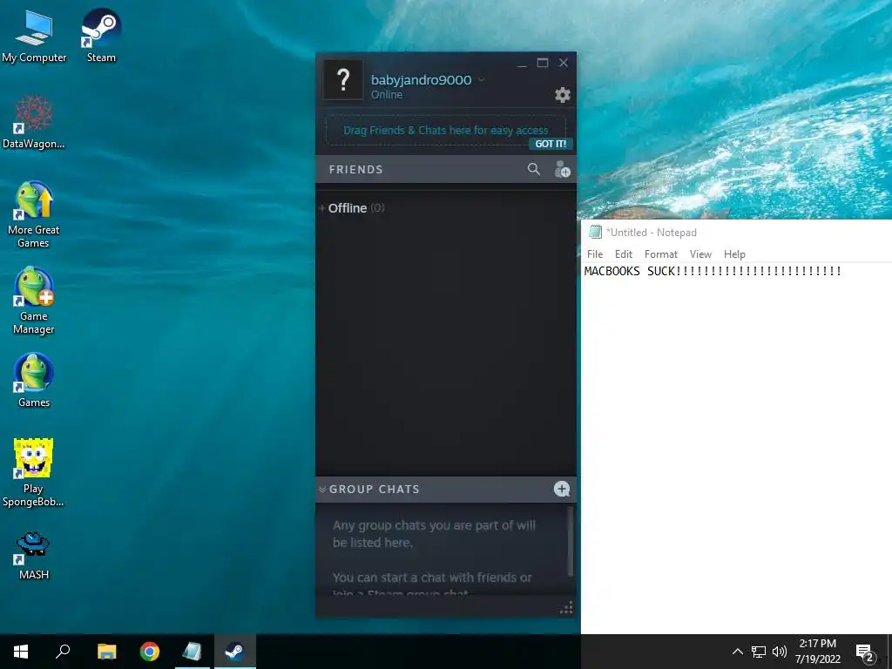The image size is (892, 669).
Task: Select MASH desktop shortcut
Action: click(34, 555)
